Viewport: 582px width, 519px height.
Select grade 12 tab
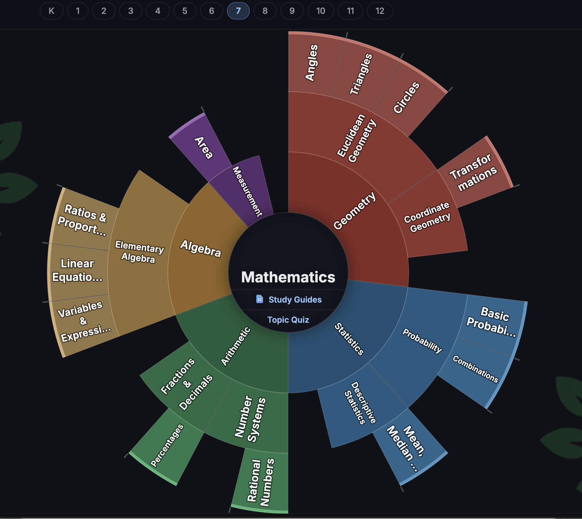[380, 11]
